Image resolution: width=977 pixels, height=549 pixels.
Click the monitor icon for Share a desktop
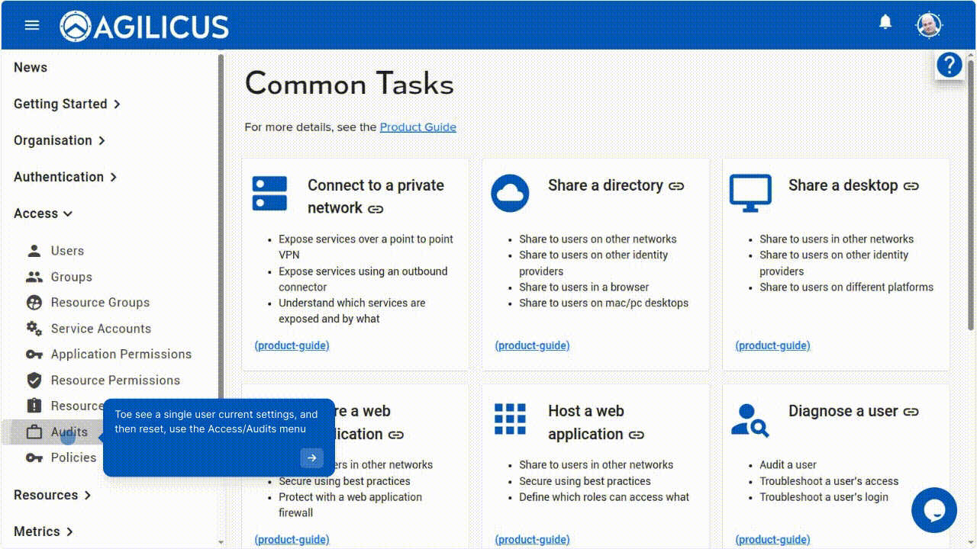[750, 192]
